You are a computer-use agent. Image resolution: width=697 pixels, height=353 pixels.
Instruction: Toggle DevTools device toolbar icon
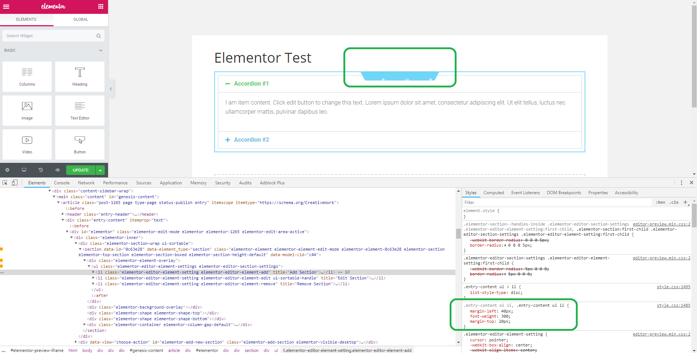click(15, 183)
